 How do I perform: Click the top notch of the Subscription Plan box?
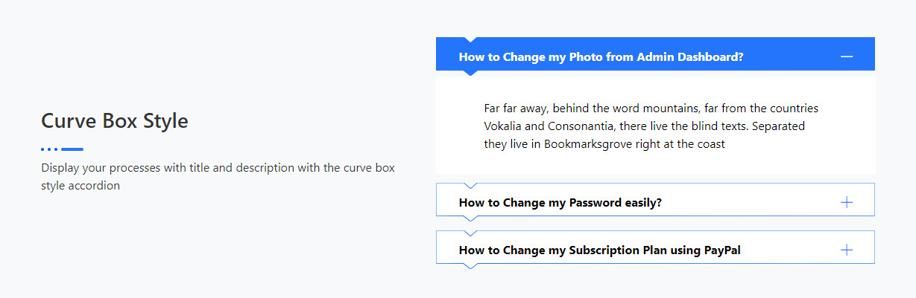point(470,233)
